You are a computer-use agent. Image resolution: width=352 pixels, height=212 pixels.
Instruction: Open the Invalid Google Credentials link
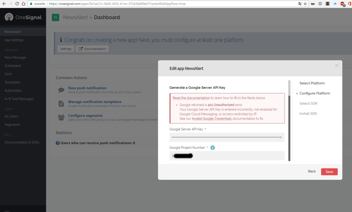(212, 119)
